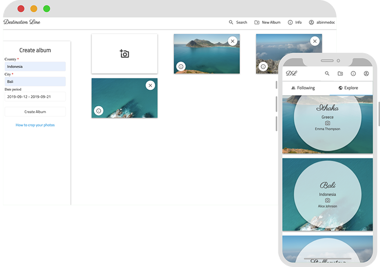380x267 pixels.
Task: Click the Destination Line logo
Action: [x=22, y=22]
